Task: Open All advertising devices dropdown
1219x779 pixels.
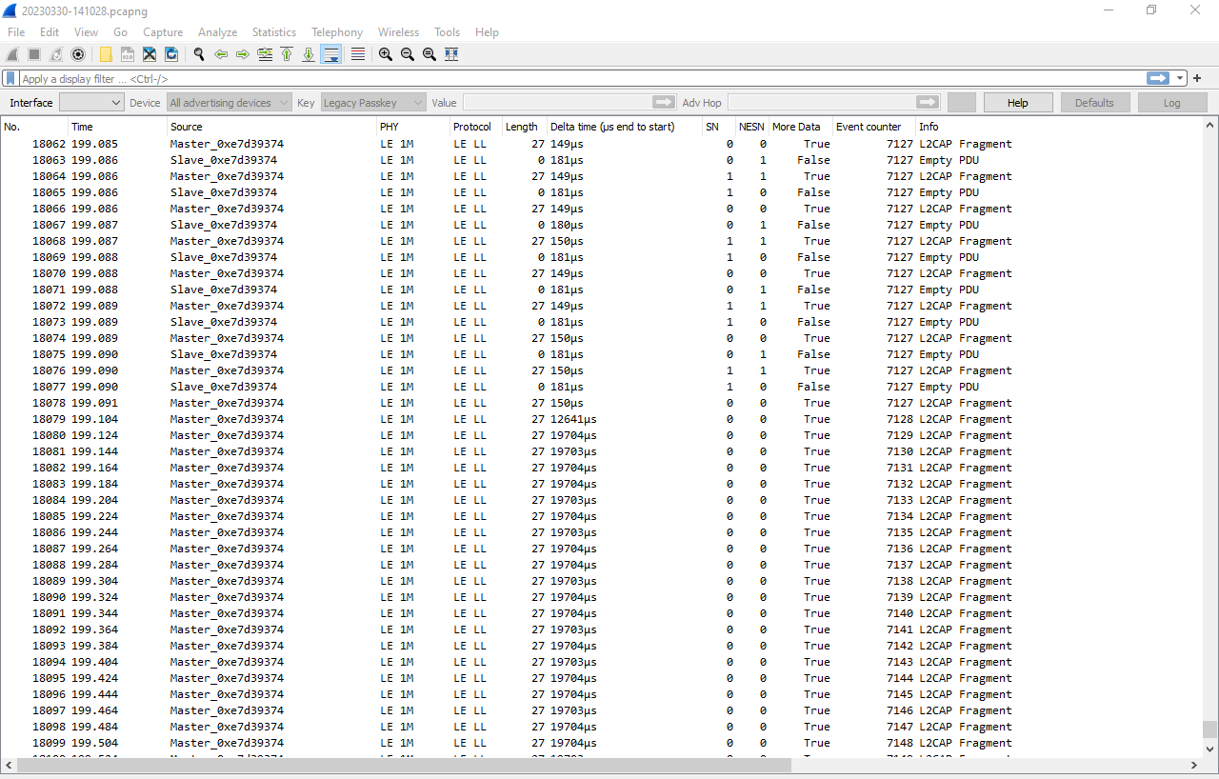Action: click(x=230, y=103)
